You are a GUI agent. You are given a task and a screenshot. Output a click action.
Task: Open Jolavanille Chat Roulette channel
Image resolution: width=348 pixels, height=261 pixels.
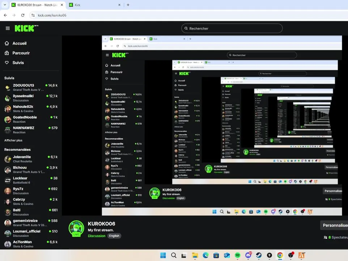31,159
